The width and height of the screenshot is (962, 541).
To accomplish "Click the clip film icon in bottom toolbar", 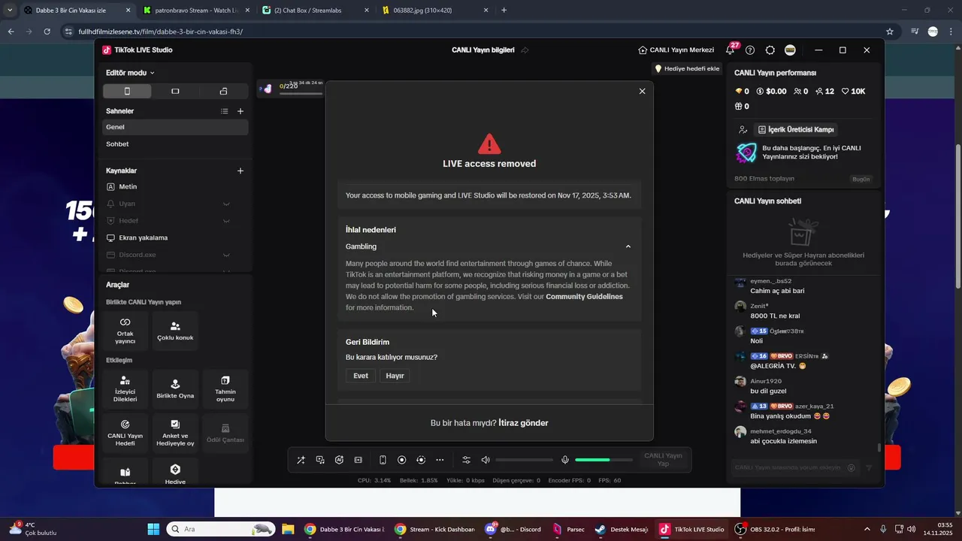I will (358, 460).
